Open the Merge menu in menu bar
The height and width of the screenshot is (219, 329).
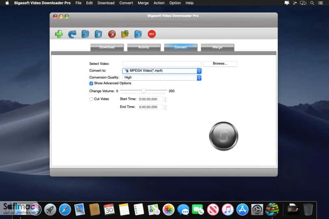pos(143,3)
